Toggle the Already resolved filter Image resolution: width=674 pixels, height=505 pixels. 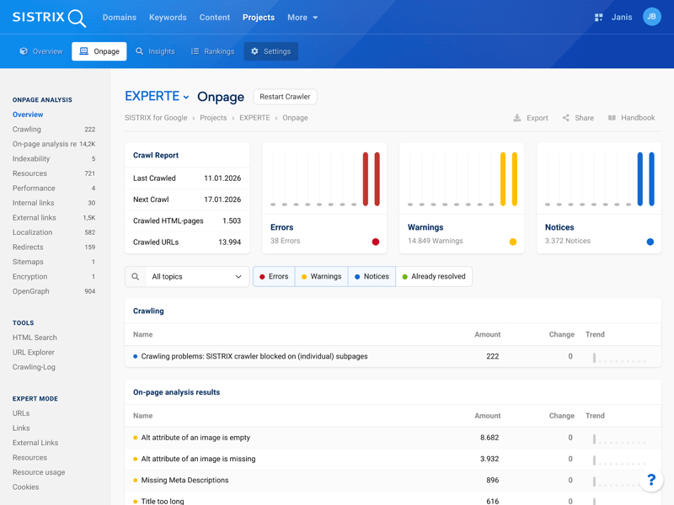(x=433, y=276)
